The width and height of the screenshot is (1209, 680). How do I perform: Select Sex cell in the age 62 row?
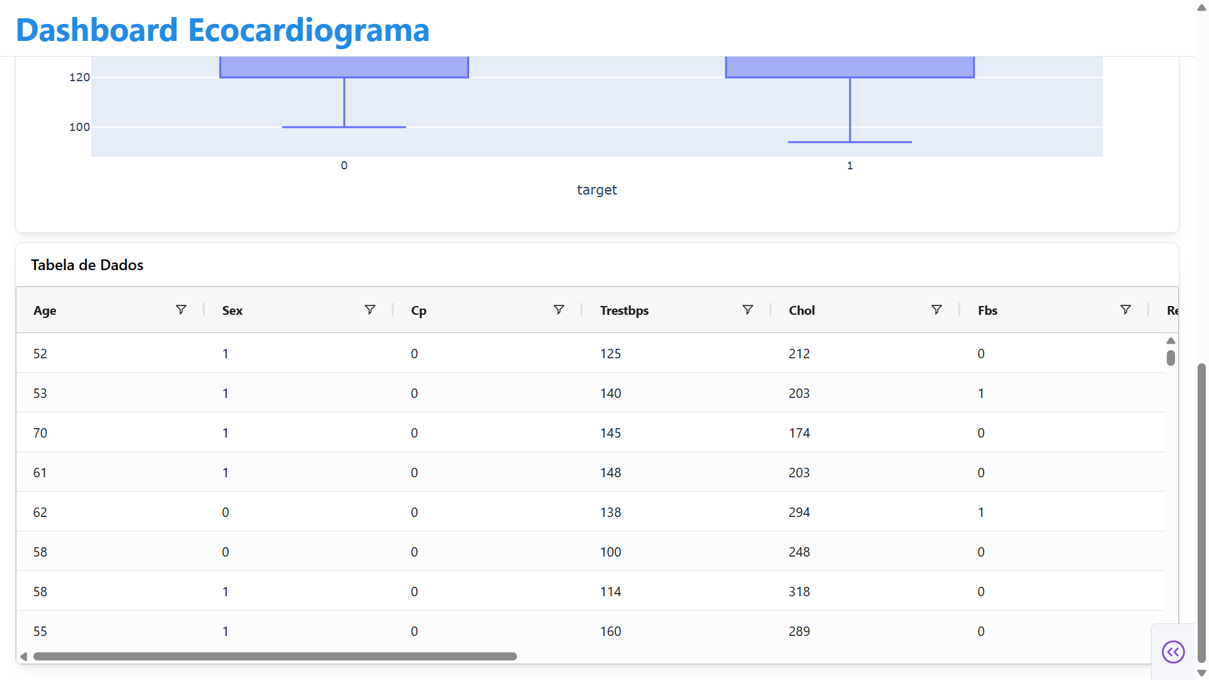299,512
